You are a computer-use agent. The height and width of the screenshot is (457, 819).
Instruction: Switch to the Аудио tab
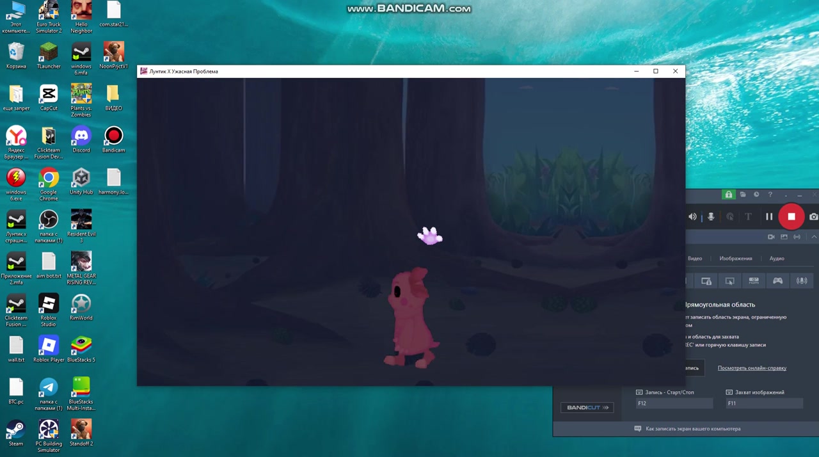[777, 259]
